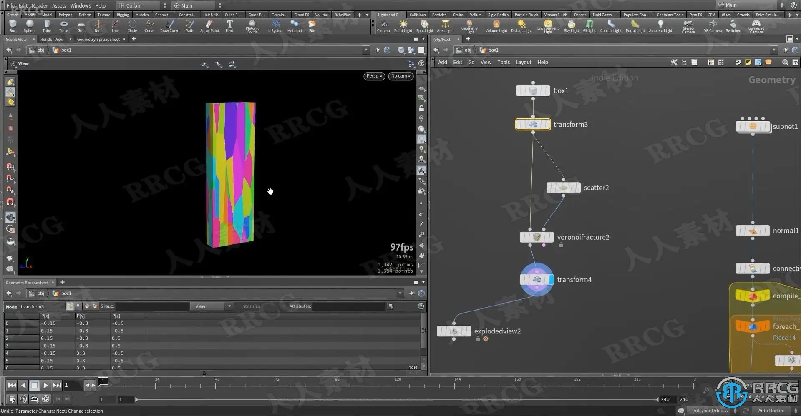Expand the spreadsheet View dropdown

(x=211, y=306)
